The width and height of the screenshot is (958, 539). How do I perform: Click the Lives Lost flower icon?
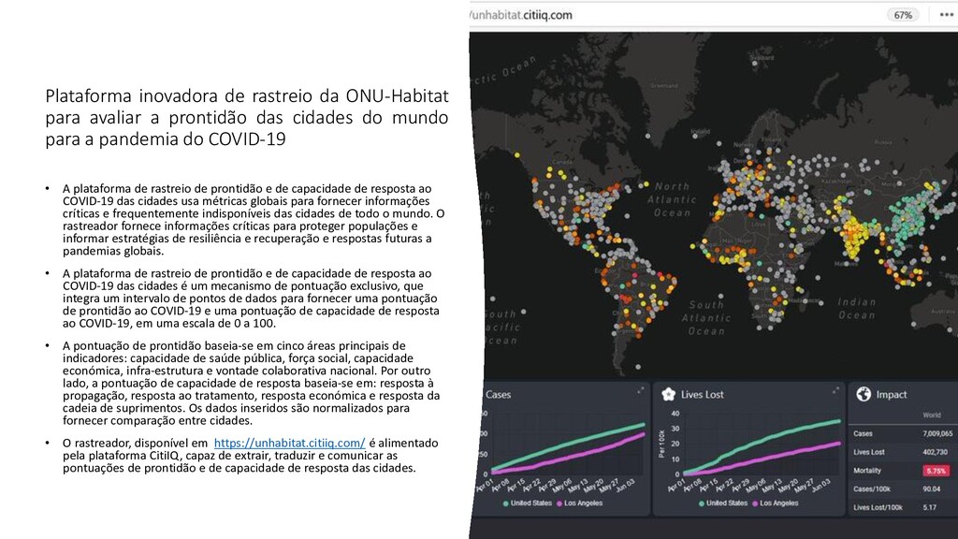(x=668, y=395)
